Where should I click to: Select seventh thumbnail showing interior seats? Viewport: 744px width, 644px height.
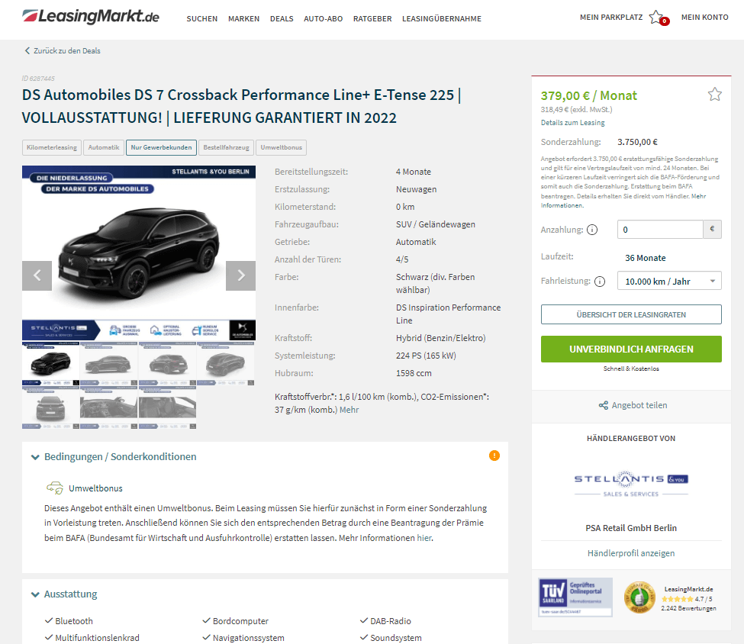167,407
